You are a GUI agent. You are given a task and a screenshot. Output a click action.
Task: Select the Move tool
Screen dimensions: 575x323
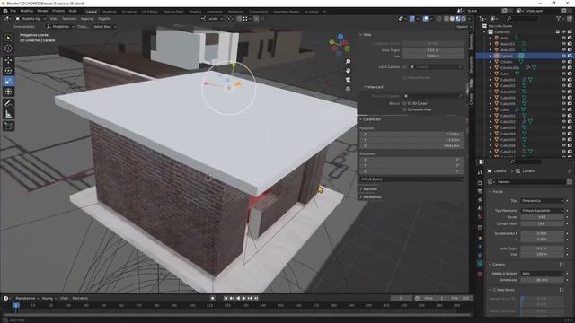click(8, 60)
